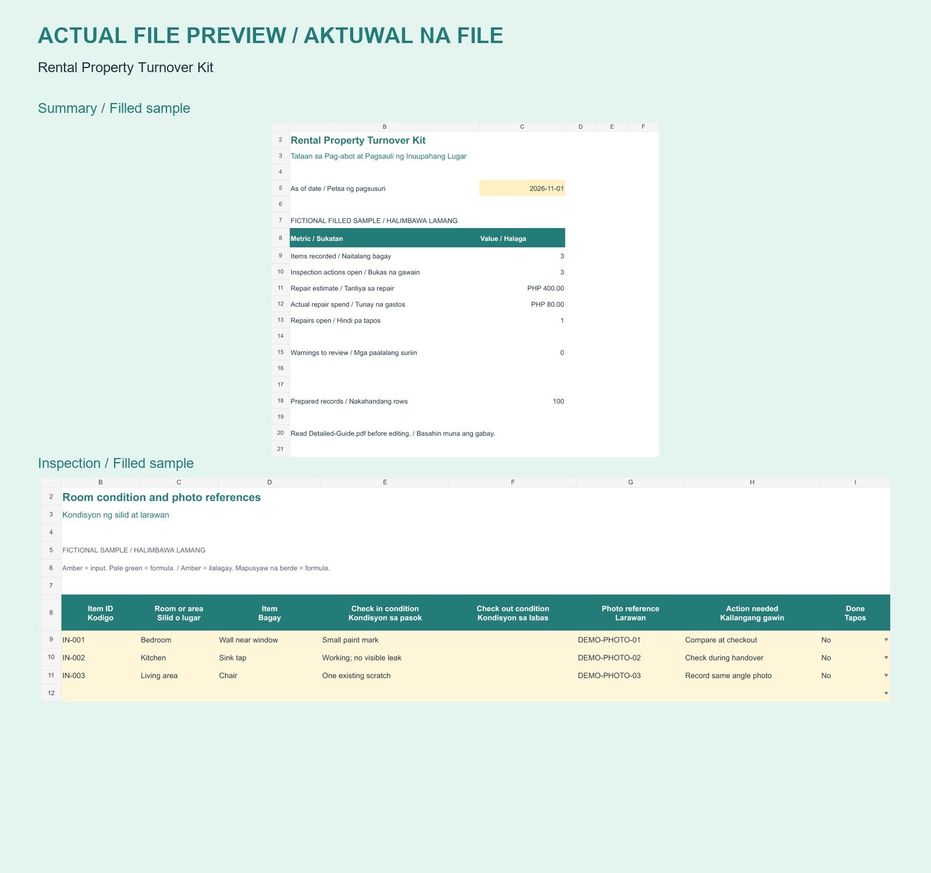
Task: Select the "Talaan sa Pag-abot" subtitle cell
Action: [384, 156]
